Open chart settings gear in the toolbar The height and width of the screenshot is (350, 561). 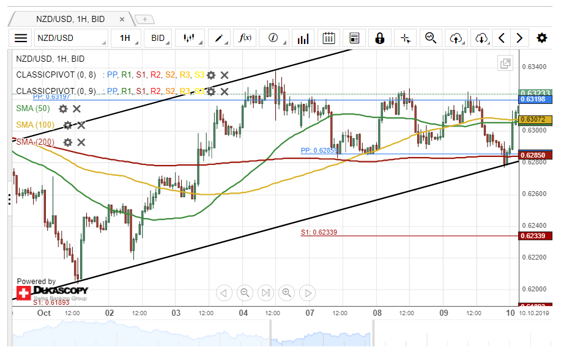(x=541, y=38)
